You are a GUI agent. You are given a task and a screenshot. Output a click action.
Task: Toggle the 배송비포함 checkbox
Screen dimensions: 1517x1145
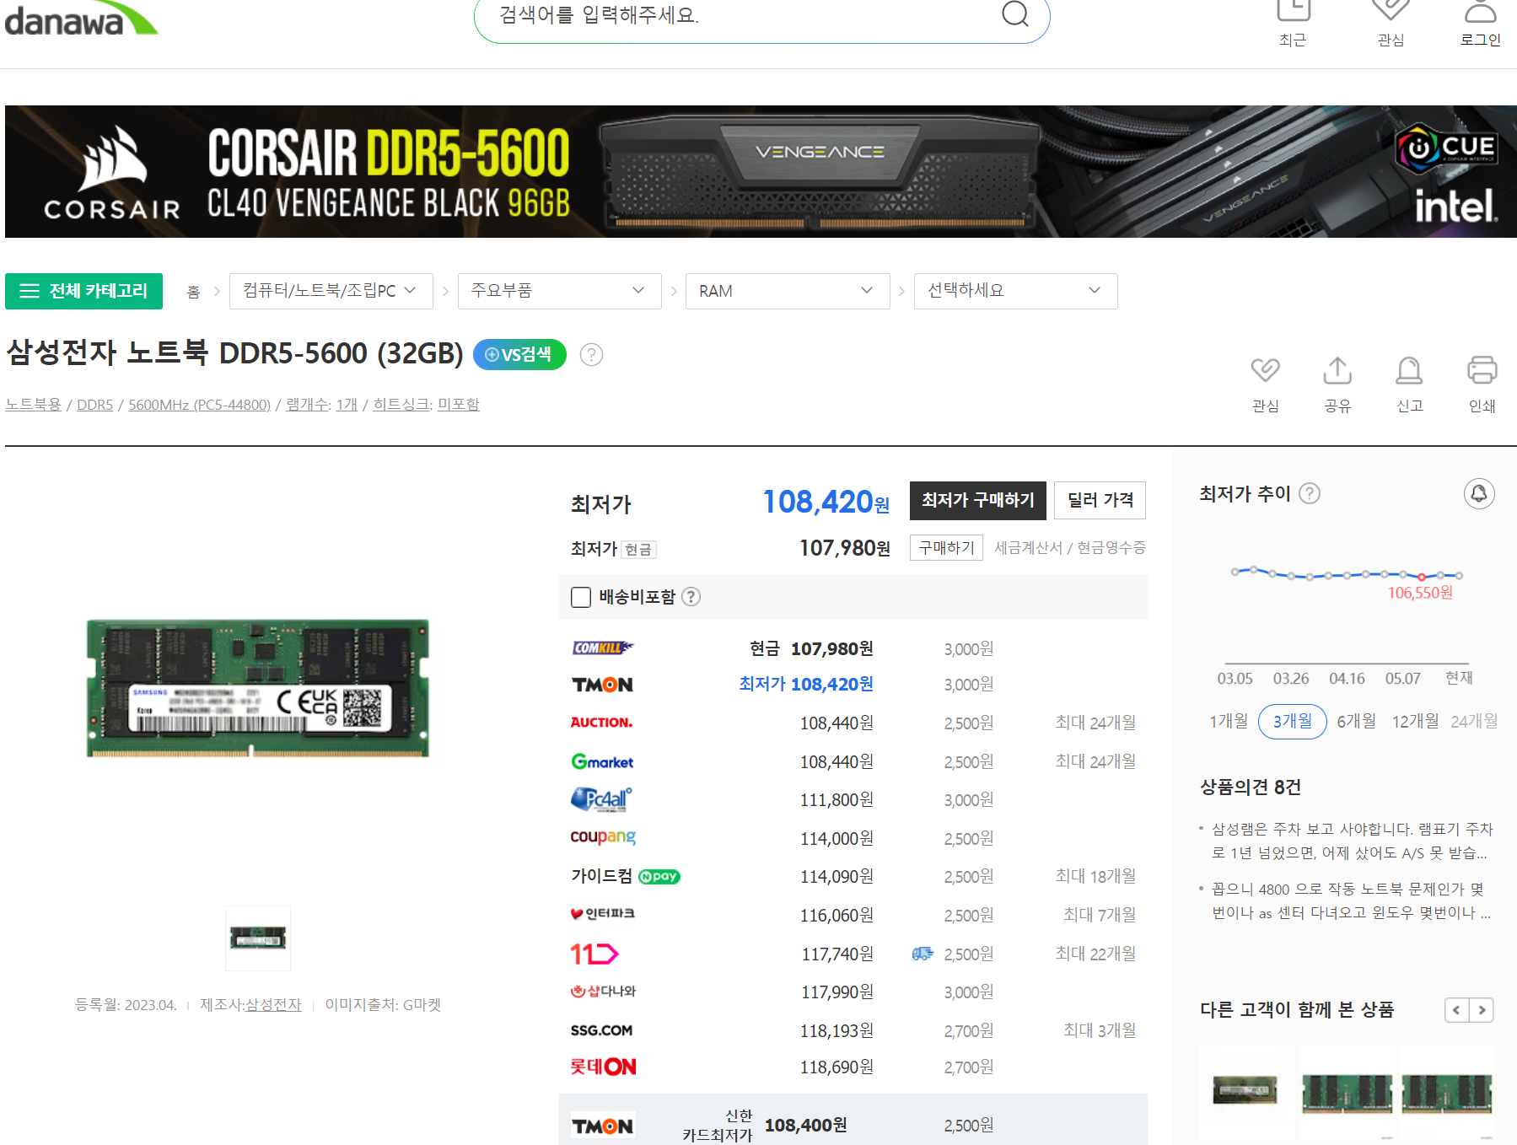click(x=581, y=598)
